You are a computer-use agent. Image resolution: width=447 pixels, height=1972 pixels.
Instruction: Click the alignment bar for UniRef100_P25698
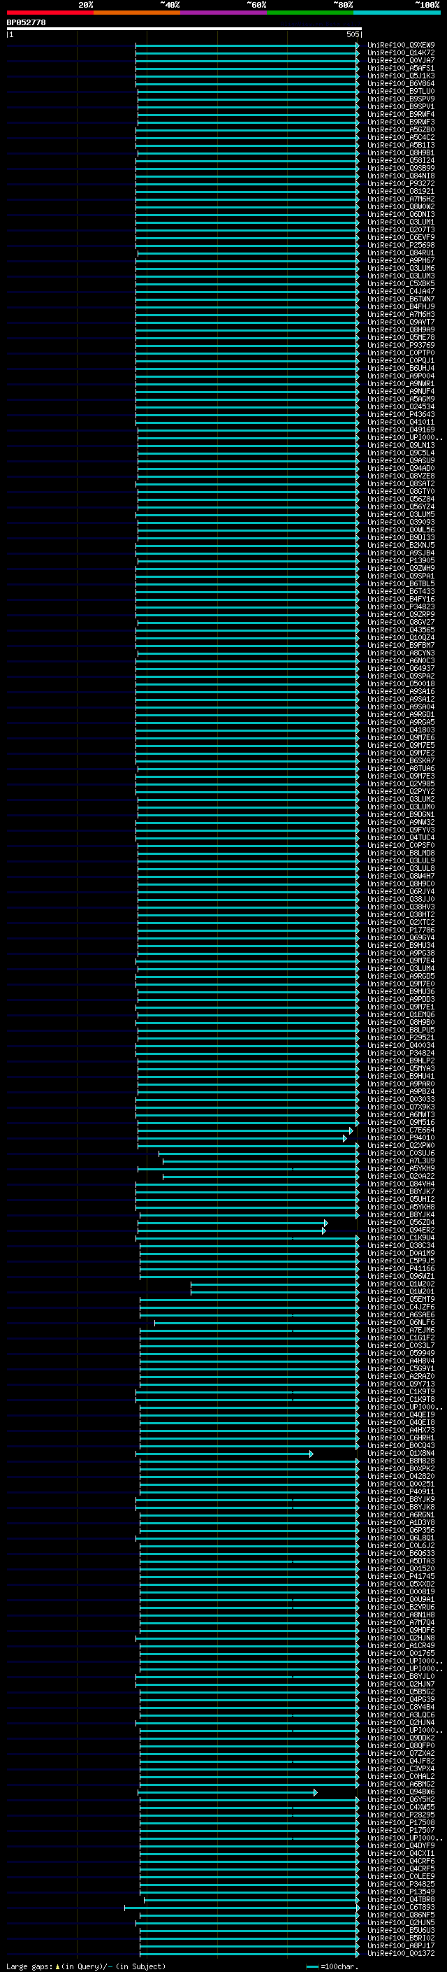click(x=247, y=245)
